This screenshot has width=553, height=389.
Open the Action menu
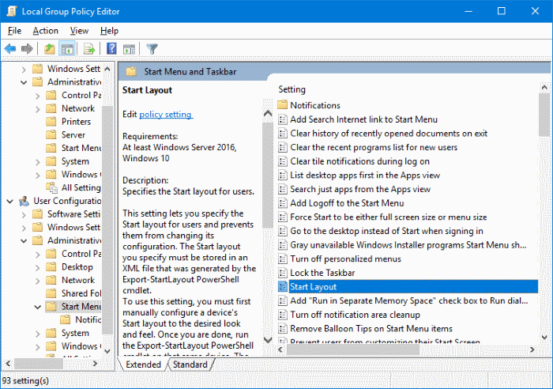pos(46,31)
